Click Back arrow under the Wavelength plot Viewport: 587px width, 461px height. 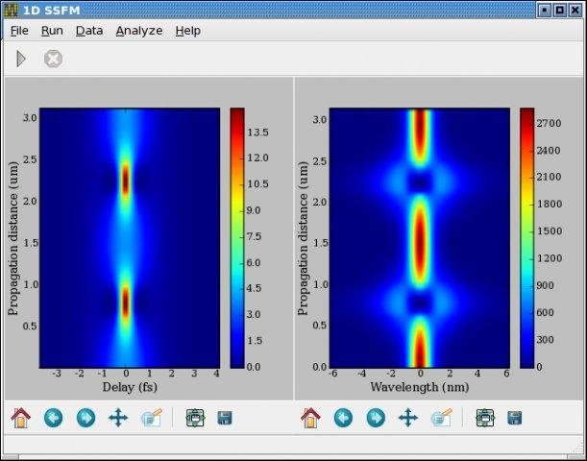[x=344, y=418]
